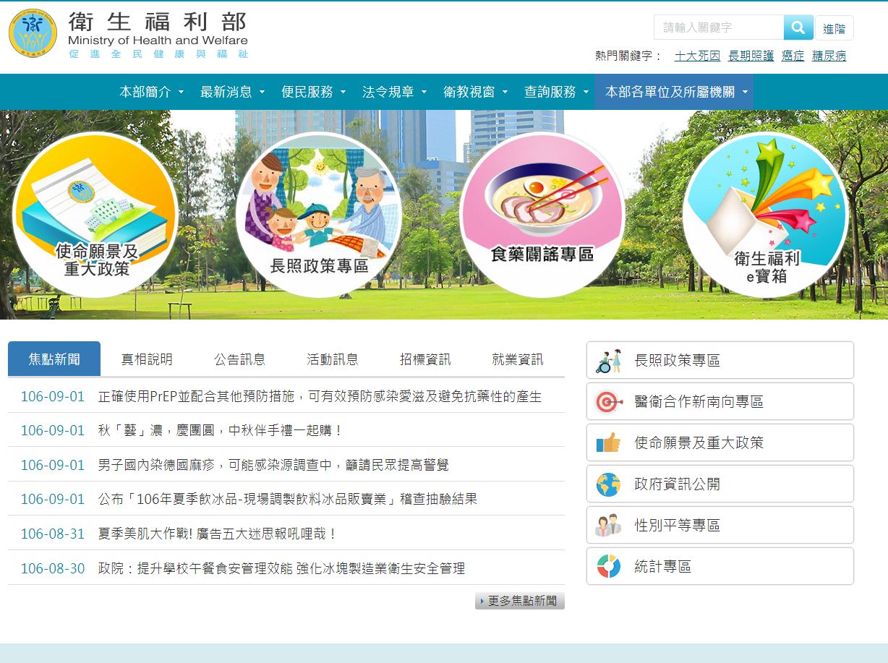Click the pie chart icon beside 統計專區
888x663 pixels.
point(608,567)
